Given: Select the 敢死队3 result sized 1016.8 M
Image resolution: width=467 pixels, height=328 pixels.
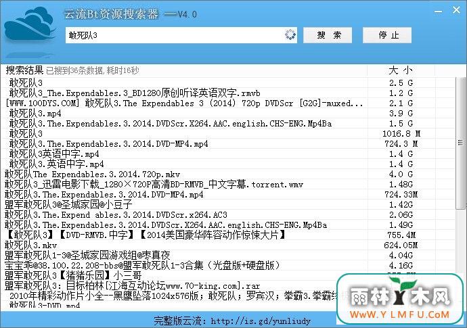Looking at the screenshot, I should coord(26,134).
